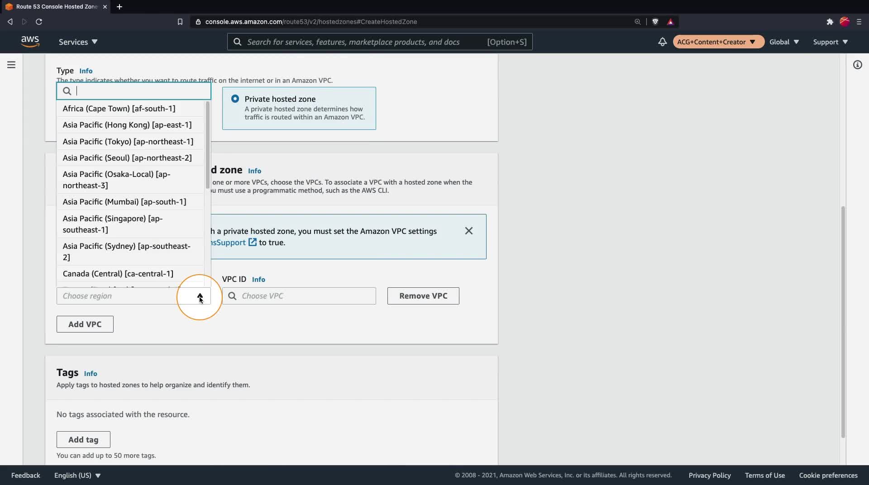Open the Support dropdown menu
Image resolution: width=869 pixels, height=485 pixels.
pyautogui.click(x=830, y=42)
